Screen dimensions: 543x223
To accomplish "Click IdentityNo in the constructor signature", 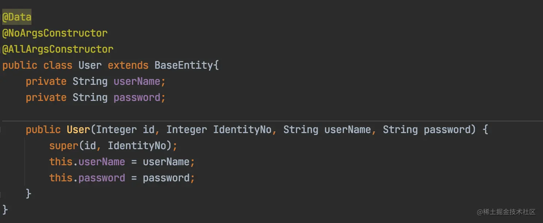I will tap(242, 130).
